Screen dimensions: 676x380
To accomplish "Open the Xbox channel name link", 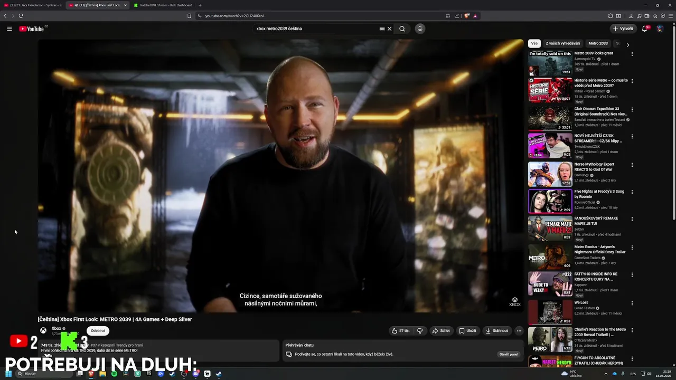I will (56, 328).
